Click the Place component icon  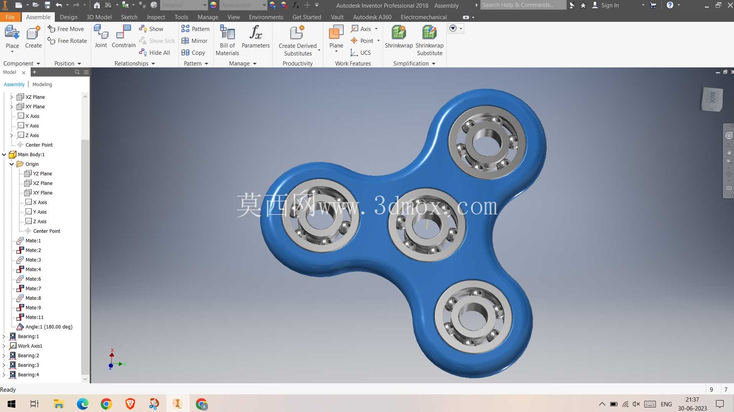click(x=12, y=33)
